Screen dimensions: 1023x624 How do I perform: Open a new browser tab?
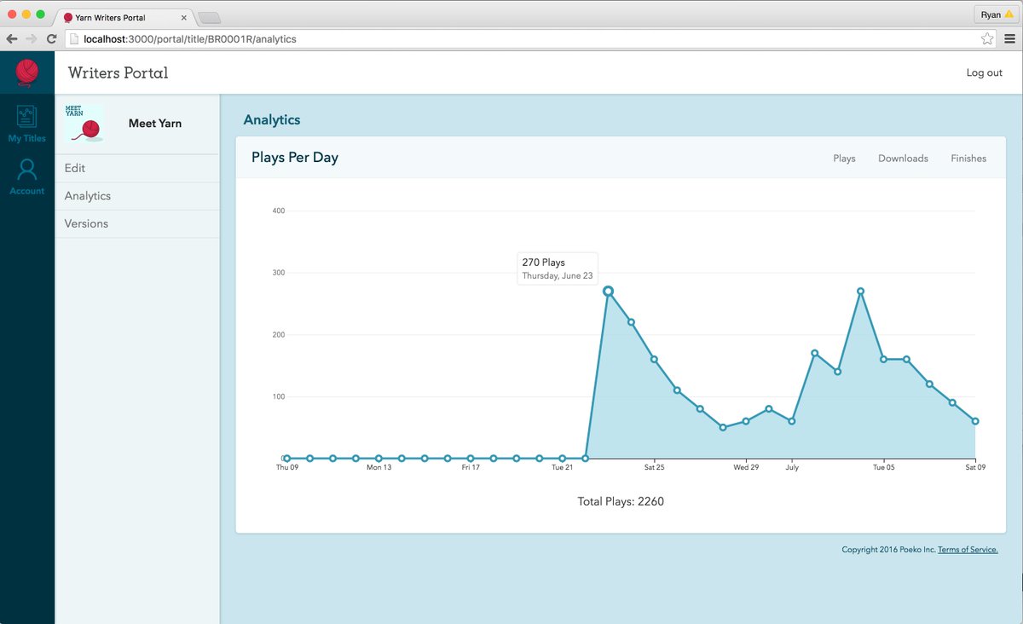[x=209, y=17]
